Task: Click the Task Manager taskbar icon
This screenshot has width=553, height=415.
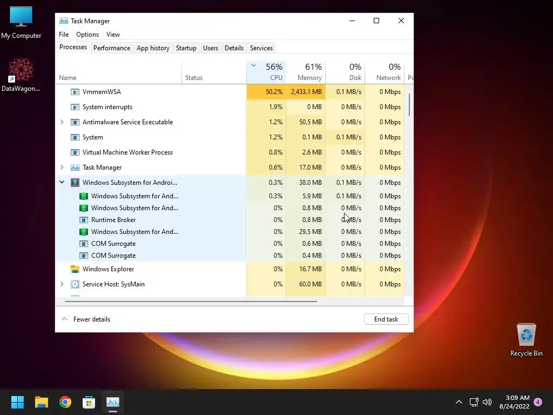Action: (113, 402)
